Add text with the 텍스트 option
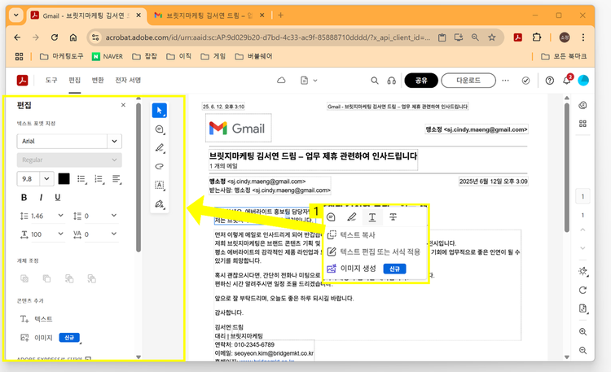 coord(36,319)
